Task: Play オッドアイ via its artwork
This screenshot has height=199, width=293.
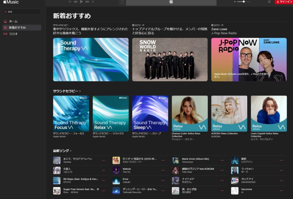Action: tap(235, 180)
